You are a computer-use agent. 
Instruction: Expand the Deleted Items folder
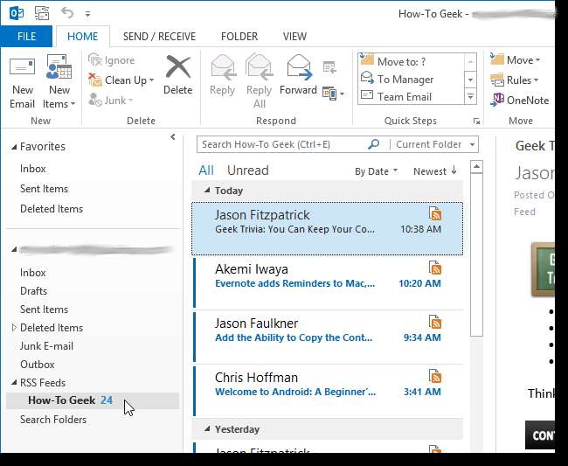click(14, 328)
